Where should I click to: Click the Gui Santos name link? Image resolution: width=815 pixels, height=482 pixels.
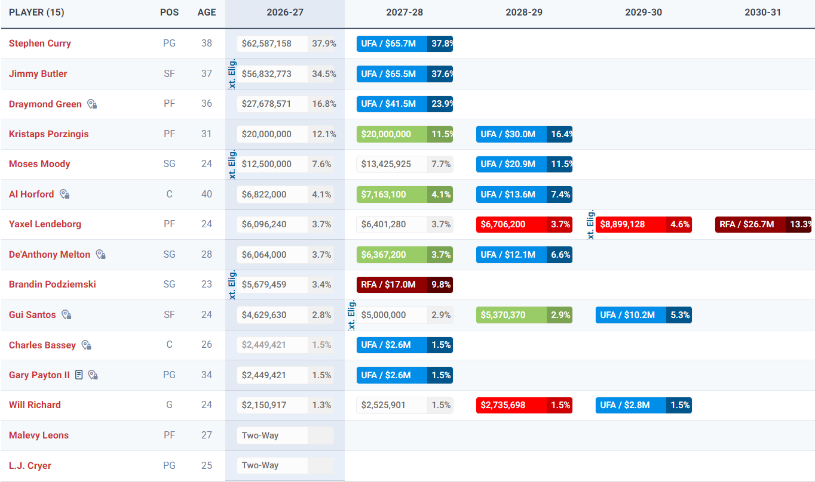(x=33, y=315)
